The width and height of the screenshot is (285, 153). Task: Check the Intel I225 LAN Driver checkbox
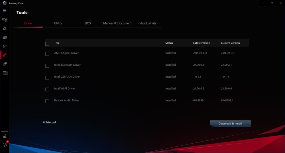[47, 78]
